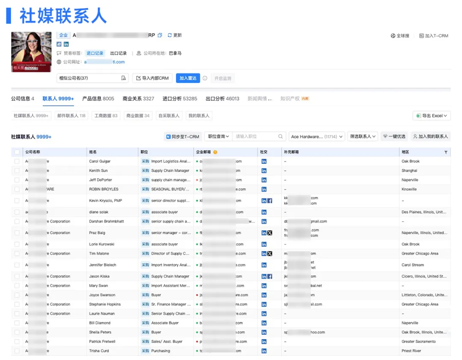Check the box for Kenith Sun row
462x360 pixels.
tap(17, 171)
